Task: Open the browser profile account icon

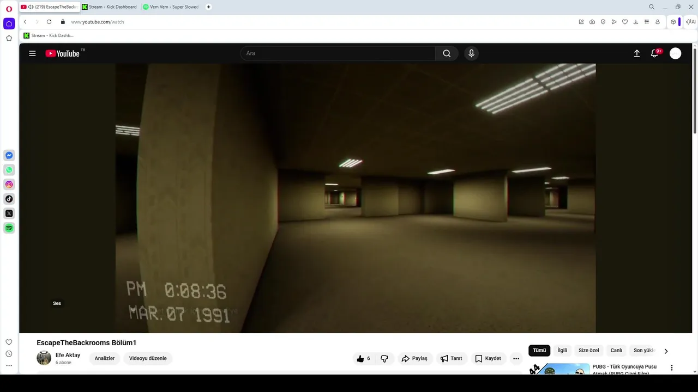Action: point(658,22)
